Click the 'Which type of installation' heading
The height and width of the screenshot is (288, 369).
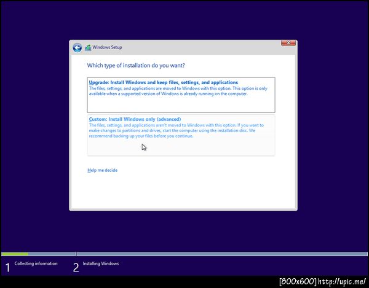click(x=136, y=65)
